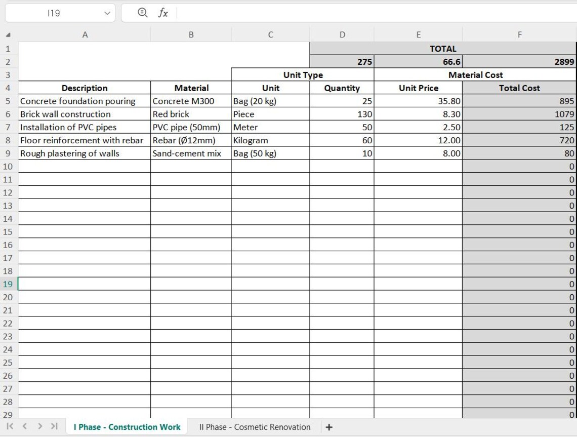Screen dimensions: 577x437
Task: Jump to first sheet using leftmost navigation arrow
Action: [9, 427]
